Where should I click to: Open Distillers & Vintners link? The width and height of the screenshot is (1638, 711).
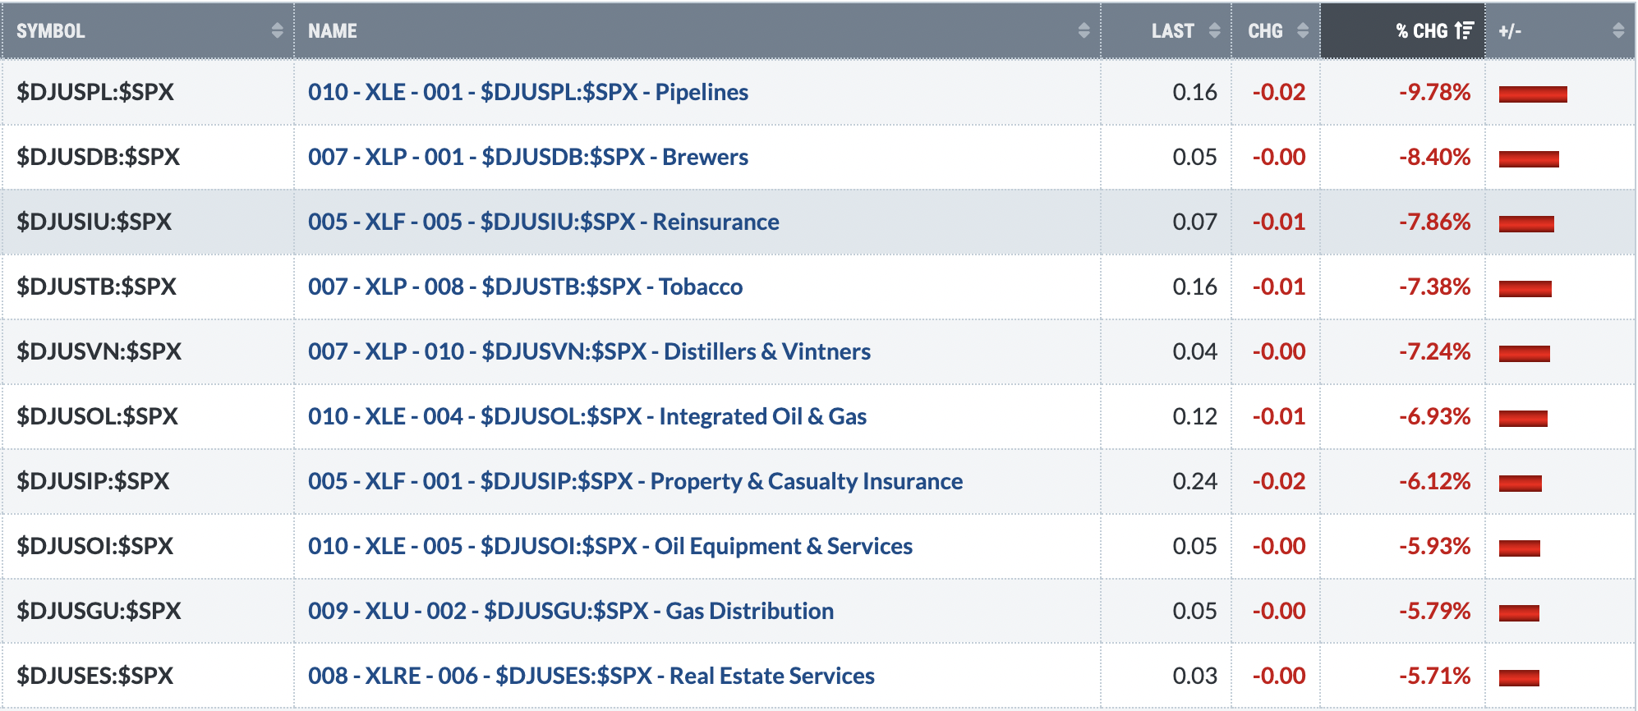coord(589,351)
